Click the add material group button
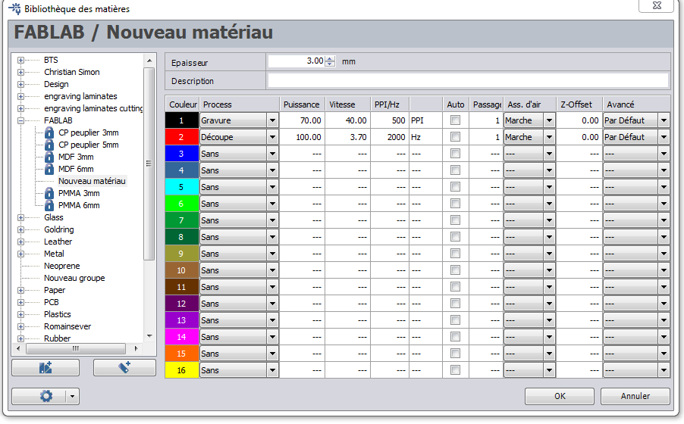 (45, 367)
